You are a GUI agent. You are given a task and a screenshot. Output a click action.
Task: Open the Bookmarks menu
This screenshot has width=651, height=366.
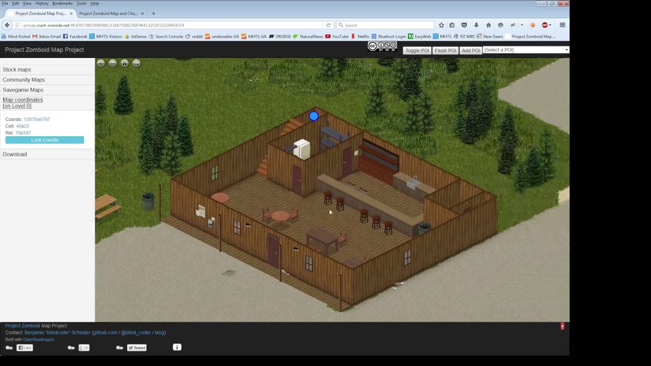pos(63,4)
